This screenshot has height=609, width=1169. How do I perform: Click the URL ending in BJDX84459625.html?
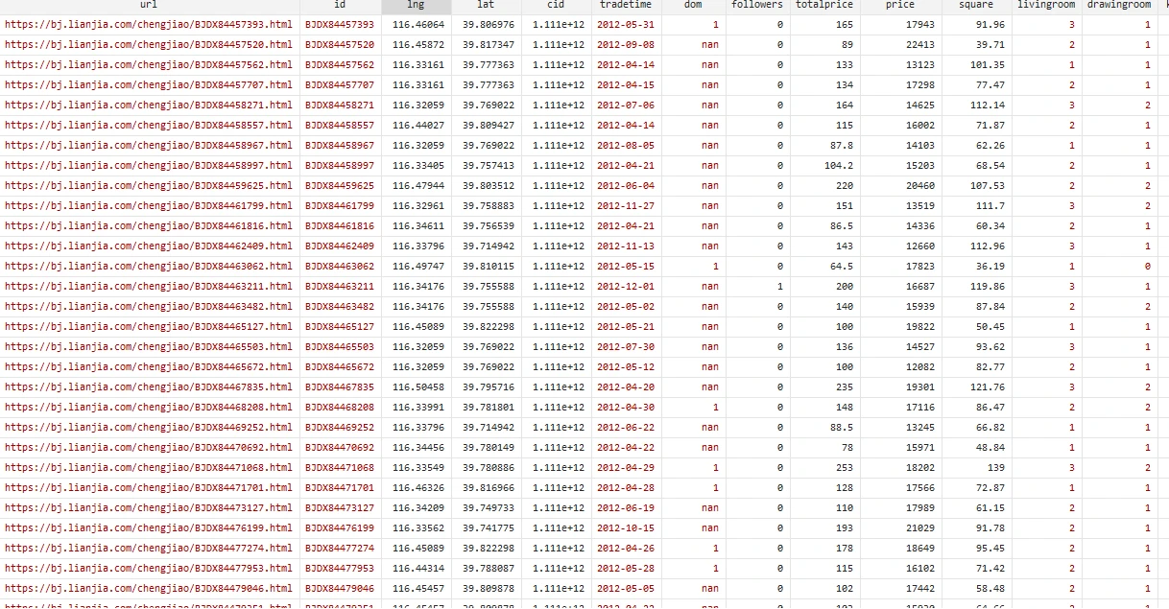148,186
